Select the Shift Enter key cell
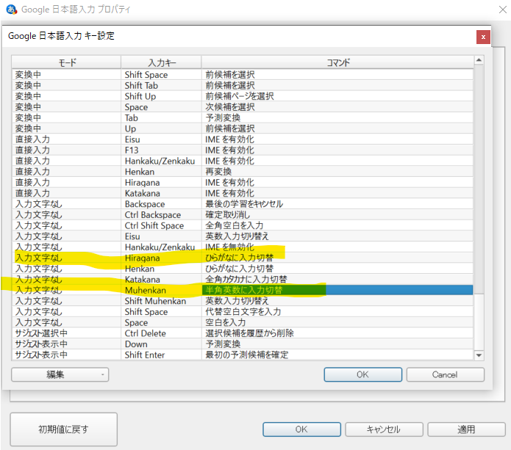This screenshot has height=450, width=511. (161, 355)
